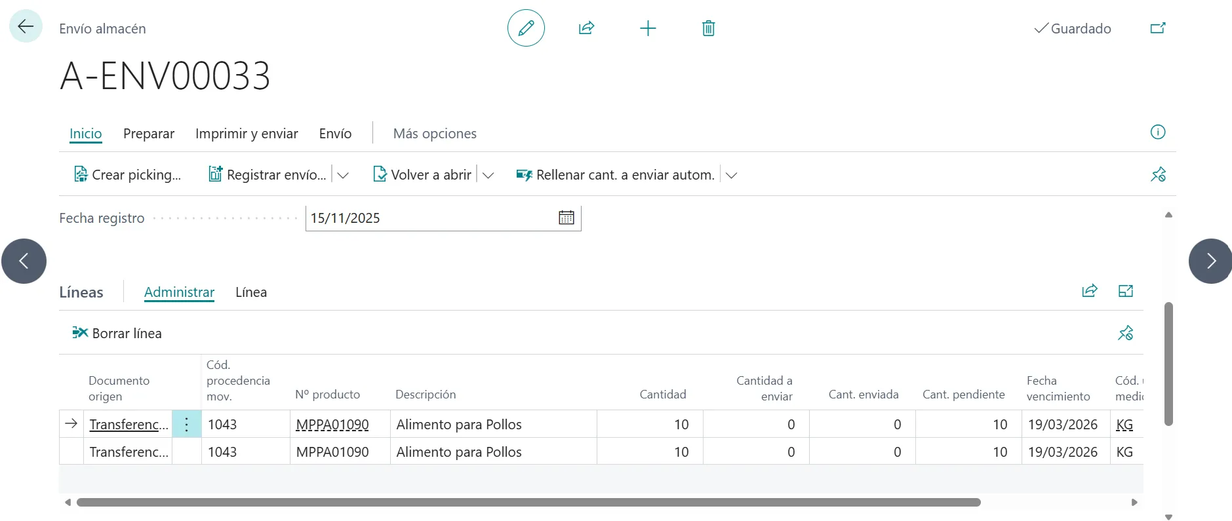Pin the main action bar
Image resolution: width=1232 pixels, height=521 pixels.
[1158, 175]
